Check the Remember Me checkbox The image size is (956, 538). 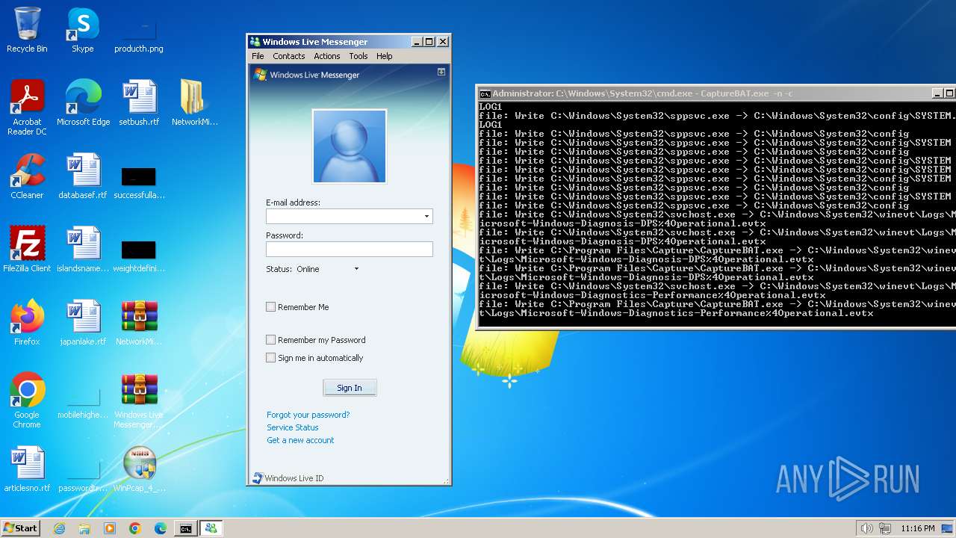(270, 306)
